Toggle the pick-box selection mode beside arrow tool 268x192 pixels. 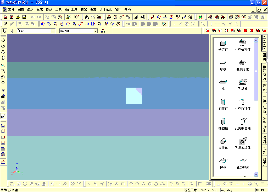pyautogui.click(x=10, y=31)
